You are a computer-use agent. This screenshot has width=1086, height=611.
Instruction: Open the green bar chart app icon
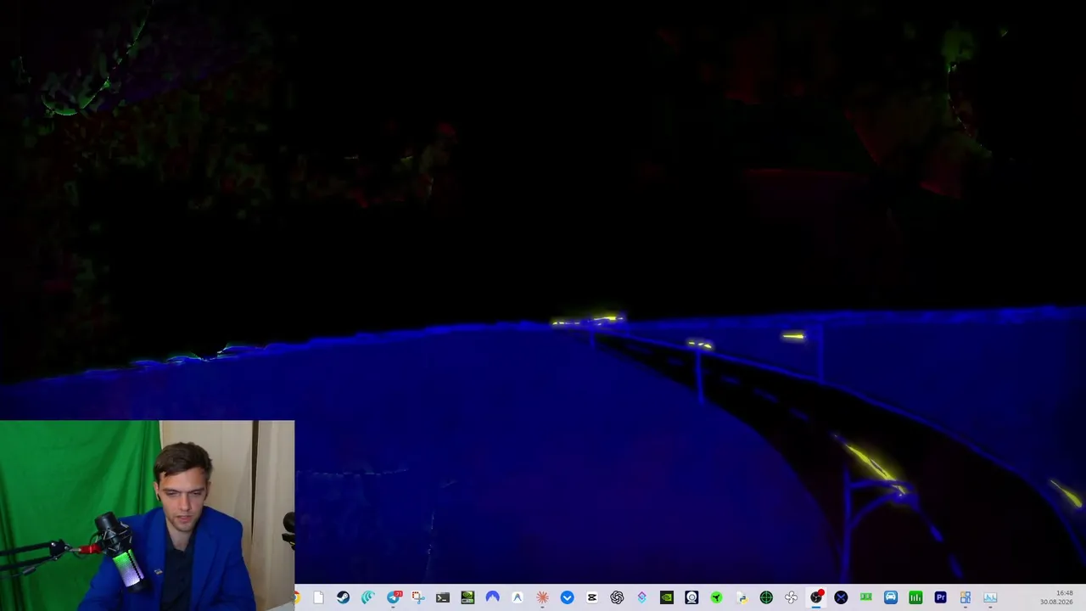pyautogui.click(x=915, y=597)
